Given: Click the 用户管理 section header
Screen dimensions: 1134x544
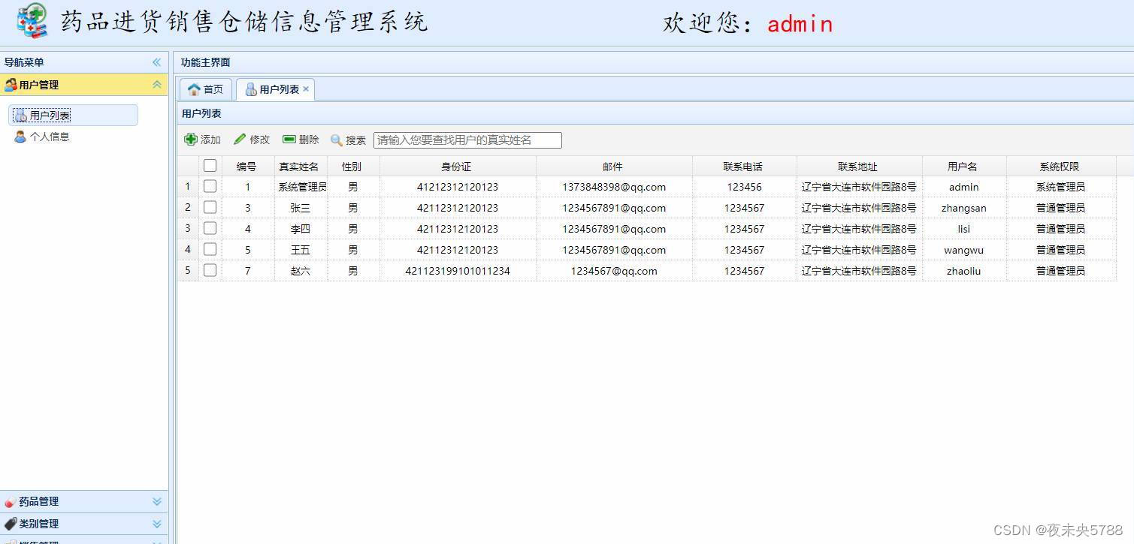Looking at the screenshot, I should click(83, 85).
